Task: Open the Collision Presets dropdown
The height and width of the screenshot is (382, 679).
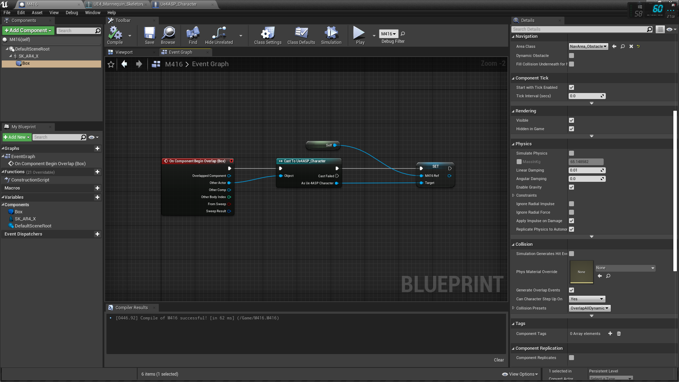Action: [590, 308]
